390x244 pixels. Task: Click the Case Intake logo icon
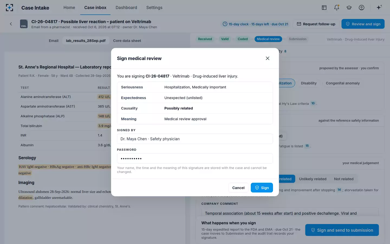[x=9, y=8]
